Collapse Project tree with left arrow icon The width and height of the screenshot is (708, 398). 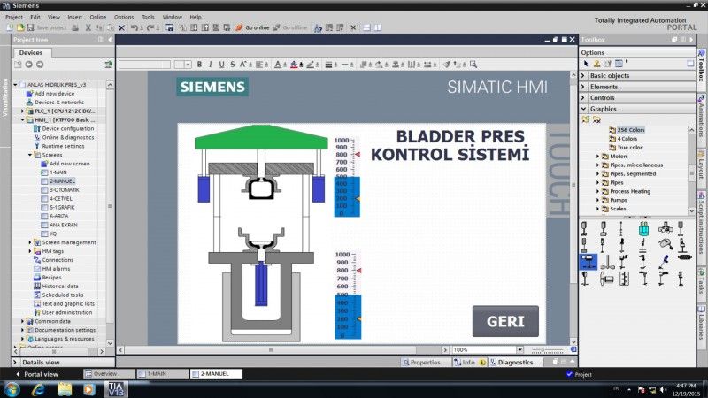point(110,40)
